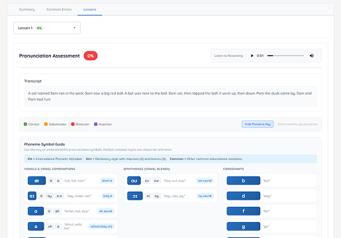
Task: Click the æ phoneme symbol badge
Action: pos(36,180)
